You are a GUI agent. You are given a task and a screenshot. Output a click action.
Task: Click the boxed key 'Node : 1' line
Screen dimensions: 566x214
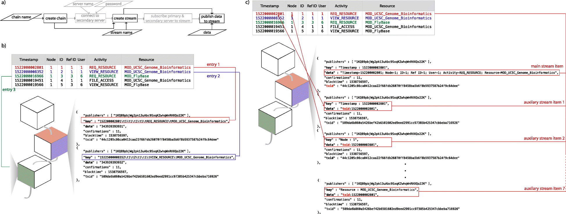pos(341,140)
